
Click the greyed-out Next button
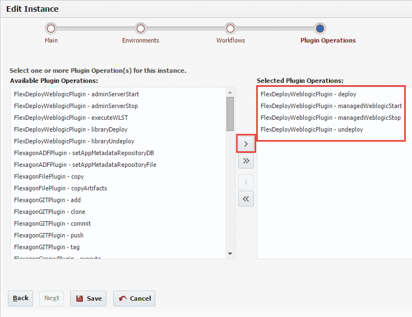[52, 299]
